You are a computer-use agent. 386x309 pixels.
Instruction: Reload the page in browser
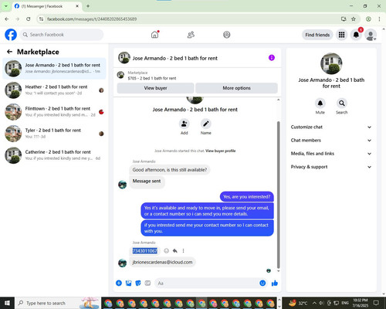click(x=29, y=19)
